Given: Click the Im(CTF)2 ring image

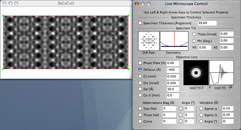Looking at the screenshot, I should pos(196,73).
